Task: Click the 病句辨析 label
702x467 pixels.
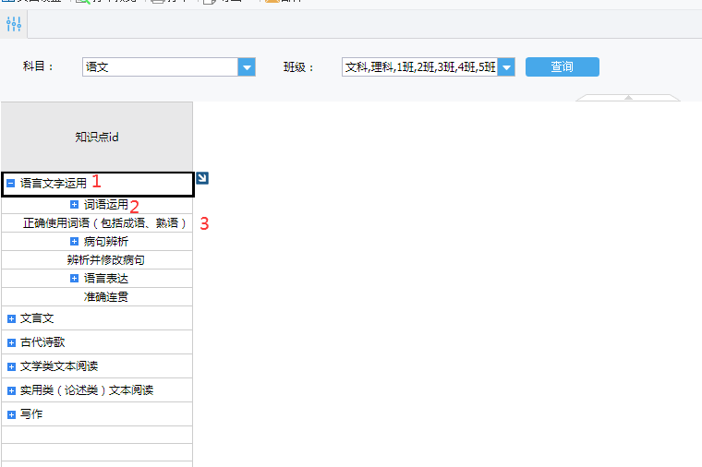Action: point(106,242)
